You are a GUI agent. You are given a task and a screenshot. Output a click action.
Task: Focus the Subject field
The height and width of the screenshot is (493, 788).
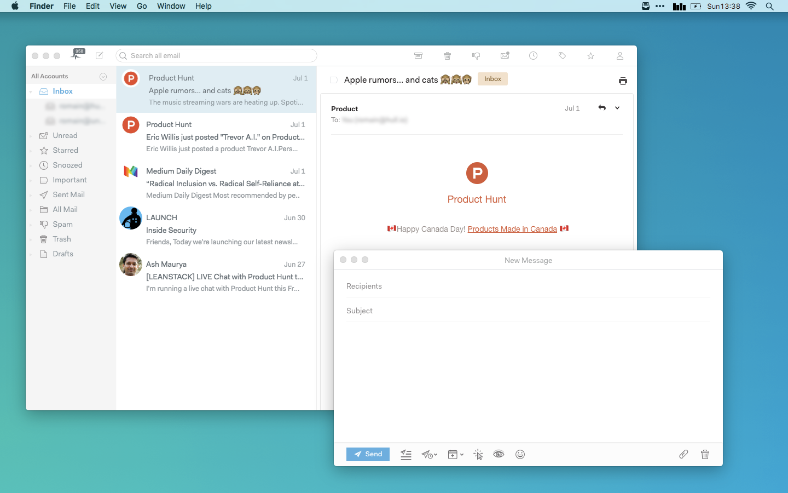(x=528, y=311)
